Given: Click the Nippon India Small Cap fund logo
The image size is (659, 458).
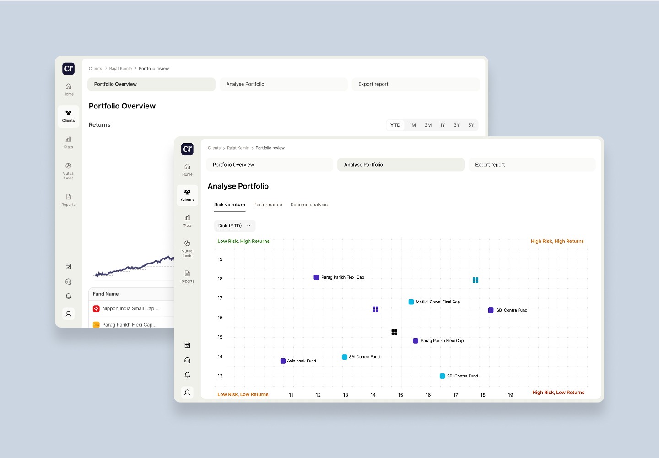Looking at the screenshot, I should [96, 309].
